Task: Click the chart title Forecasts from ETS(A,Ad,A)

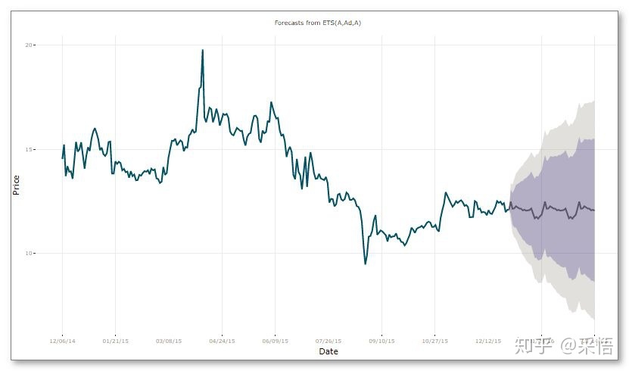Action: 318,23
